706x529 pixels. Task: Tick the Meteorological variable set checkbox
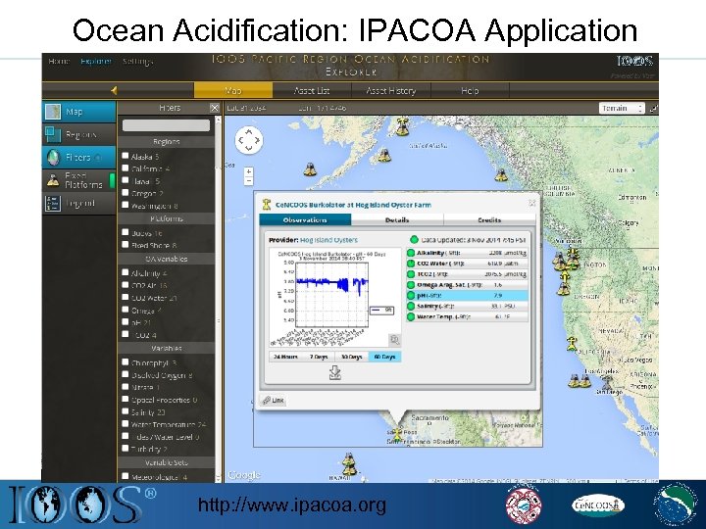pos(126,476)
